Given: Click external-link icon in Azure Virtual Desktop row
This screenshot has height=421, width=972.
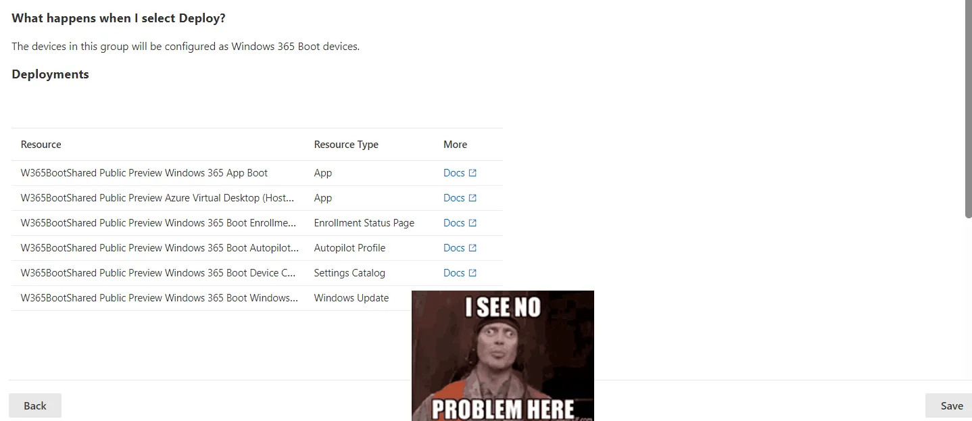Looking at the screenshot, I should [472, 198].
